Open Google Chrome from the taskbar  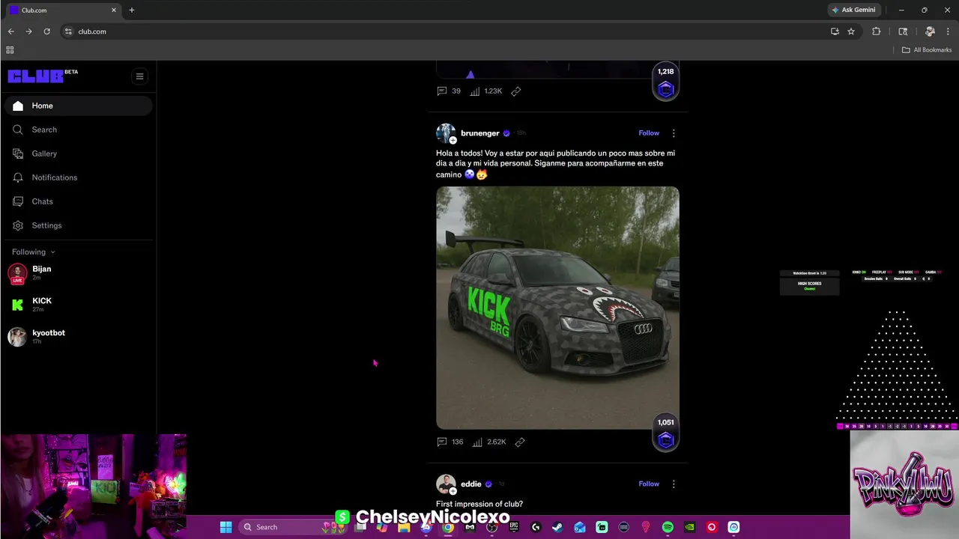(x=447, y=527)
